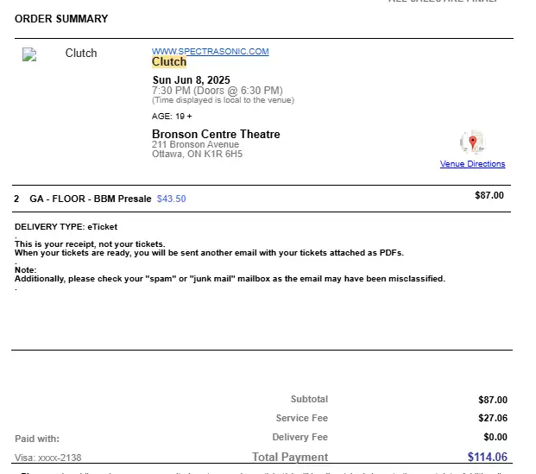
Task: Click the $87.00 ticket line total
Action: pyautogui.click(x=489, y=195)
